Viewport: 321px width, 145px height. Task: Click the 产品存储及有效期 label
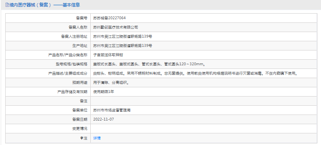72,92
